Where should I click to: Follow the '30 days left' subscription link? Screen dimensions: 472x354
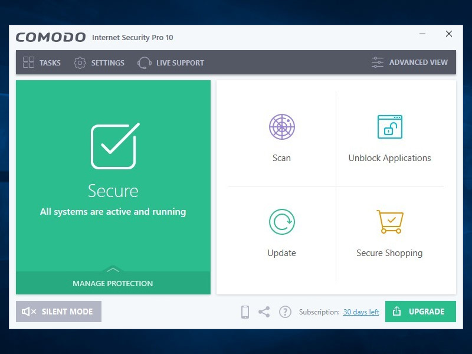pos(361,312)
